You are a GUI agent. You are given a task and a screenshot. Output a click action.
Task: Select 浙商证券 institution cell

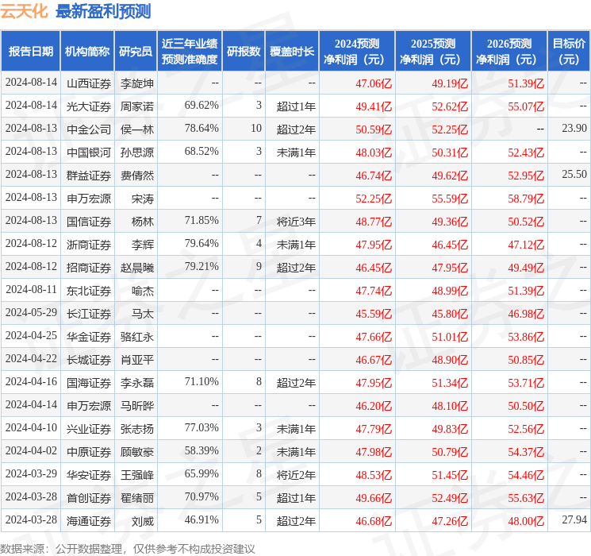(x=89, y=245)
